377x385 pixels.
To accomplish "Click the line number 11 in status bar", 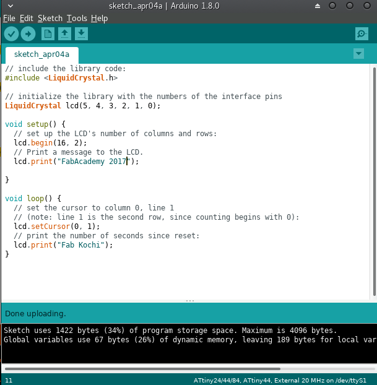I will click(x=9, y=380).
